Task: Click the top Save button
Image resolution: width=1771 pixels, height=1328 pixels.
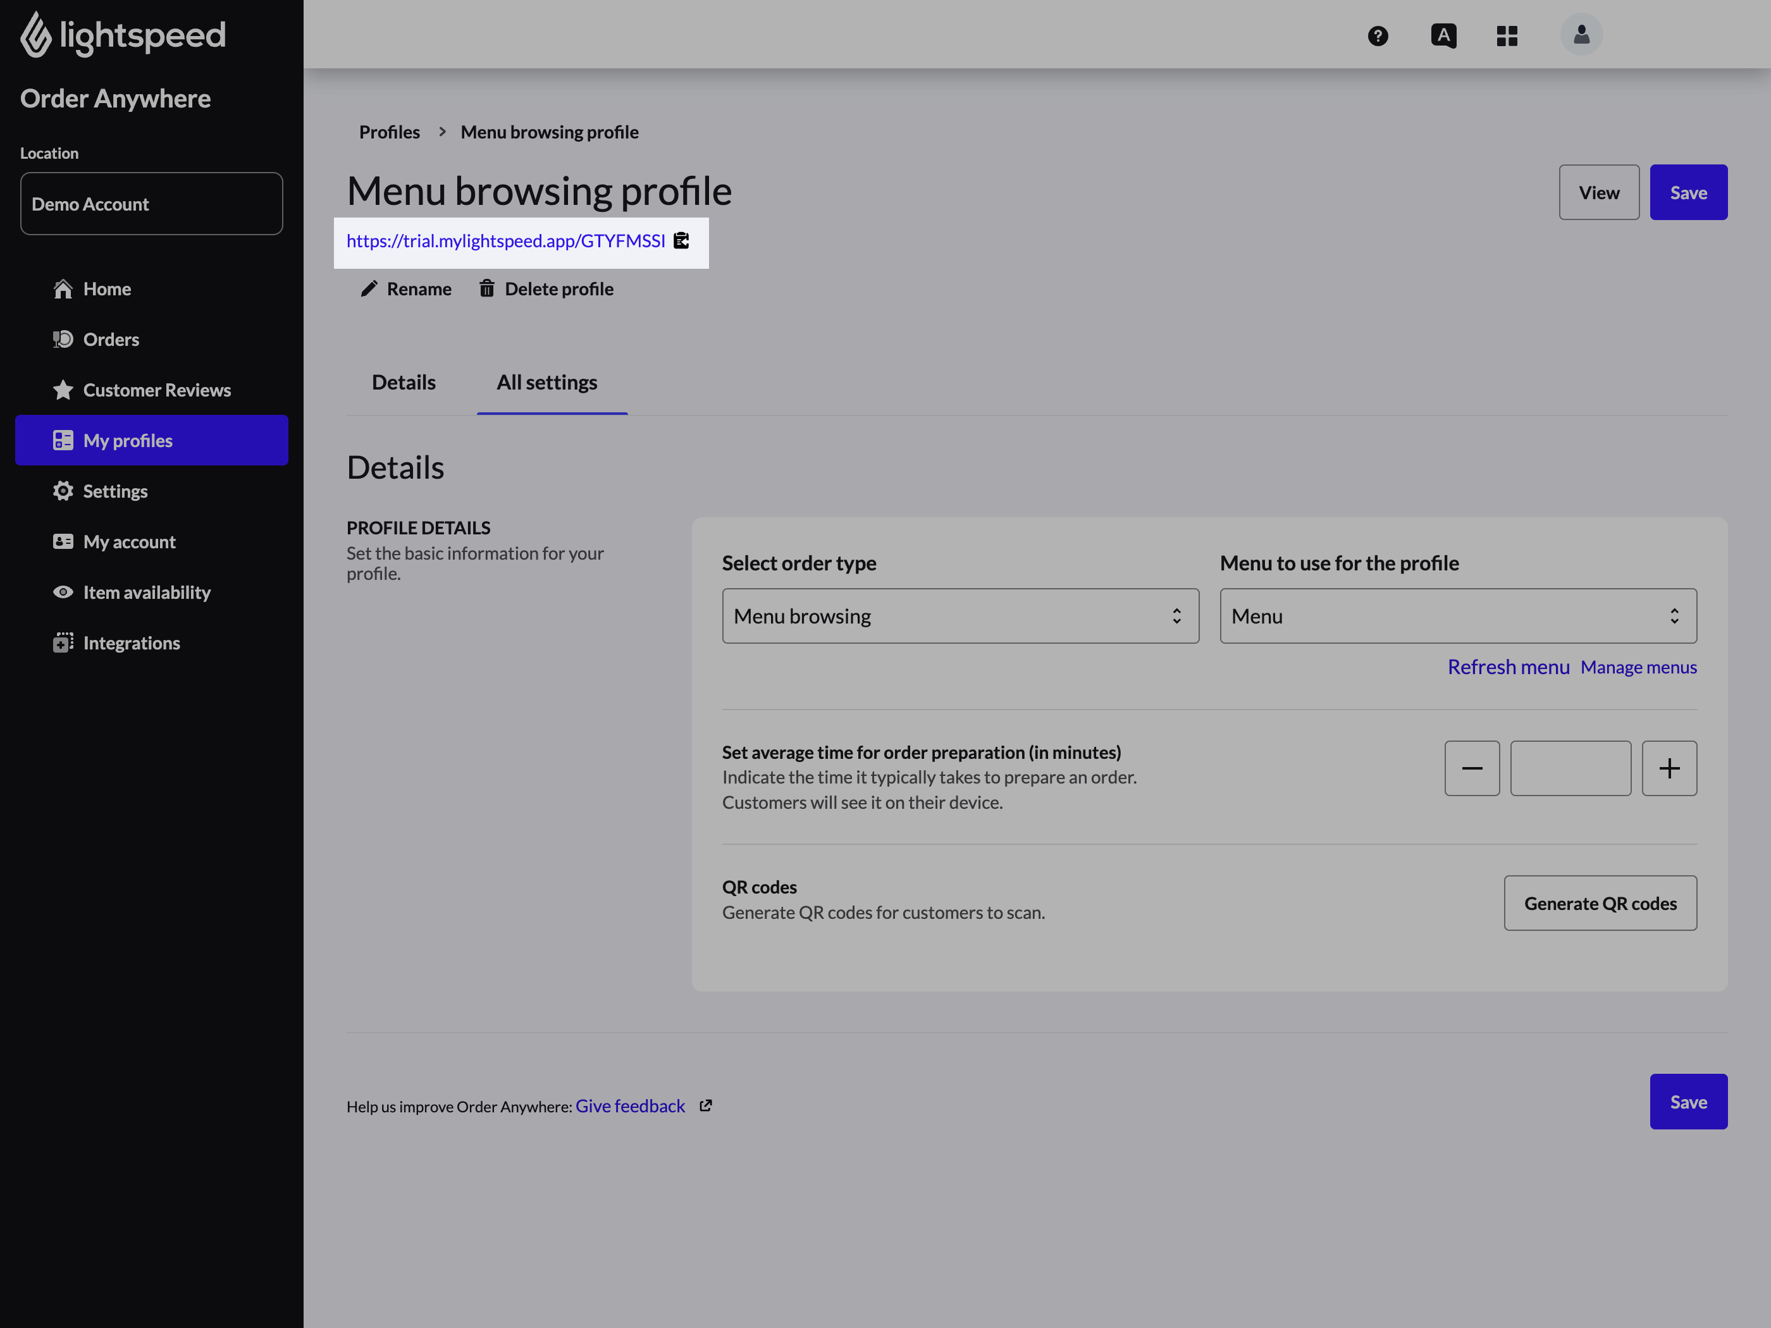Action: click(x=1688, y=192)
